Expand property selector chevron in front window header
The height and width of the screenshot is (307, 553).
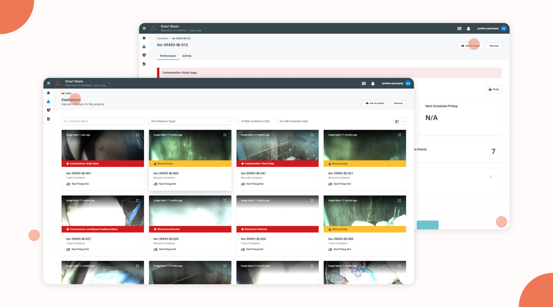(x=110, y=83)
